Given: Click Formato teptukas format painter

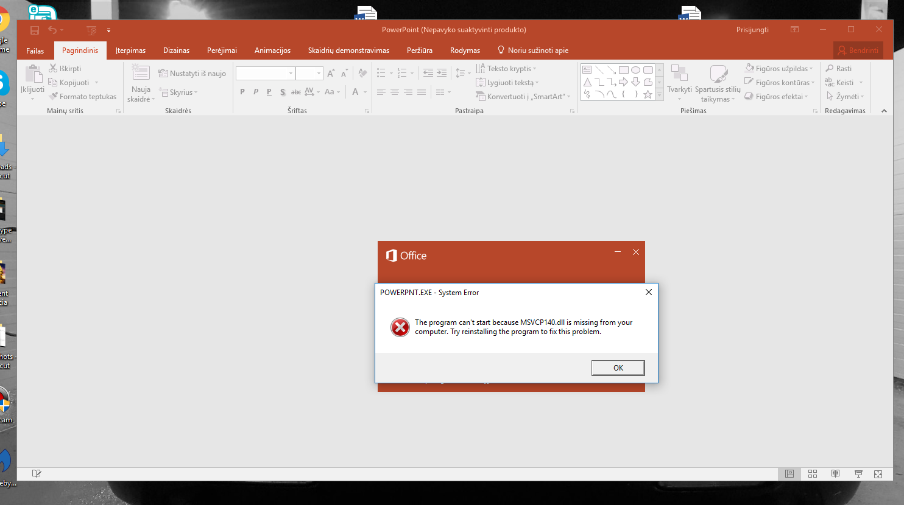Looking at the screenshot, I should click(x=83, y=97).
